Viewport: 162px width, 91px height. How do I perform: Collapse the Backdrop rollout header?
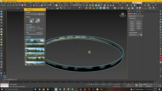[x=28, y=37]
